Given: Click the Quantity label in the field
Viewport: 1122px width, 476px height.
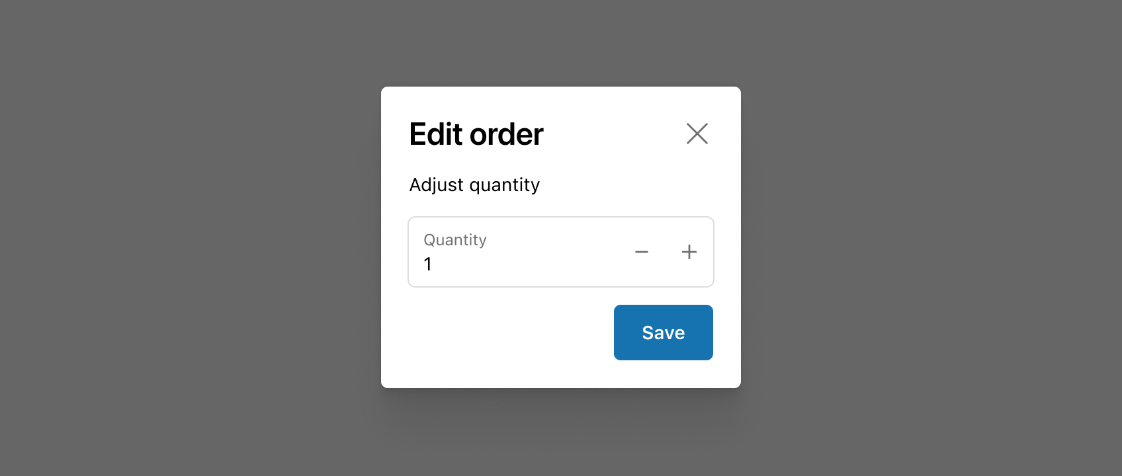Looking at the screenshot, I should pyautogui.click(x=454, y=239).
